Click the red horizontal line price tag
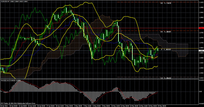Image resolution: width=204 pixels, height=107 pixels. pyautogui.click(x=201, y=28)
